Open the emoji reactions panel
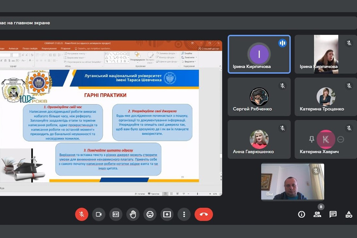The height and width of the screenshot is (238, 357). 150,214
